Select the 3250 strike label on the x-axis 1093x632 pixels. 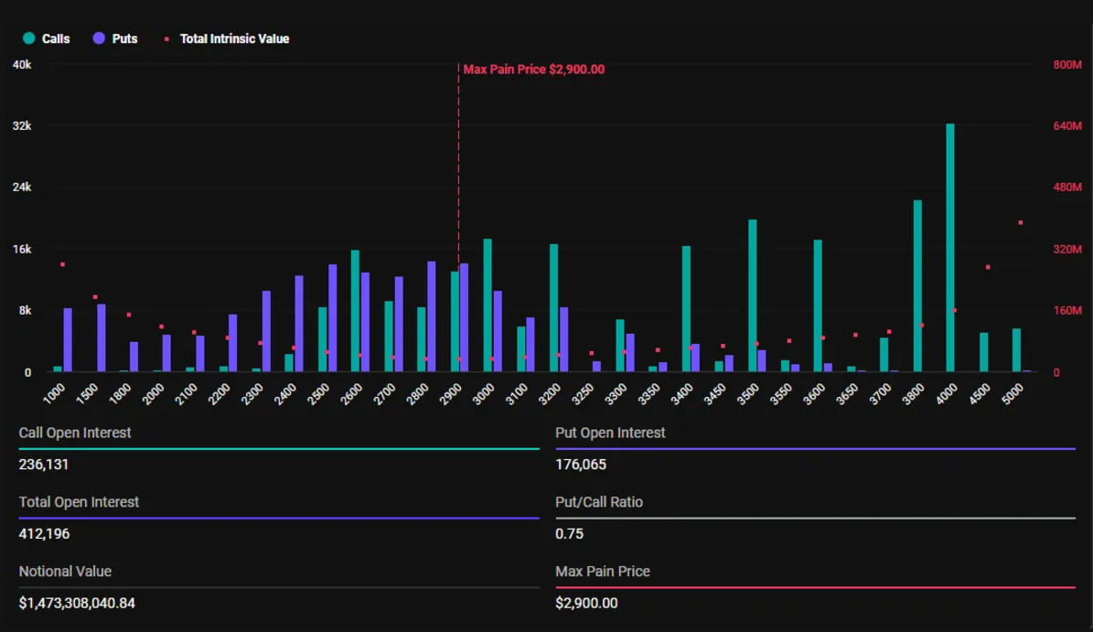pos(583,393)
